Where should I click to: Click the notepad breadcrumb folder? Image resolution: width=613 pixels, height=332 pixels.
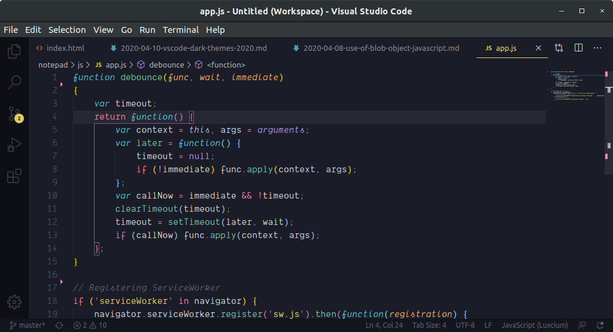(x=53, y=65)
